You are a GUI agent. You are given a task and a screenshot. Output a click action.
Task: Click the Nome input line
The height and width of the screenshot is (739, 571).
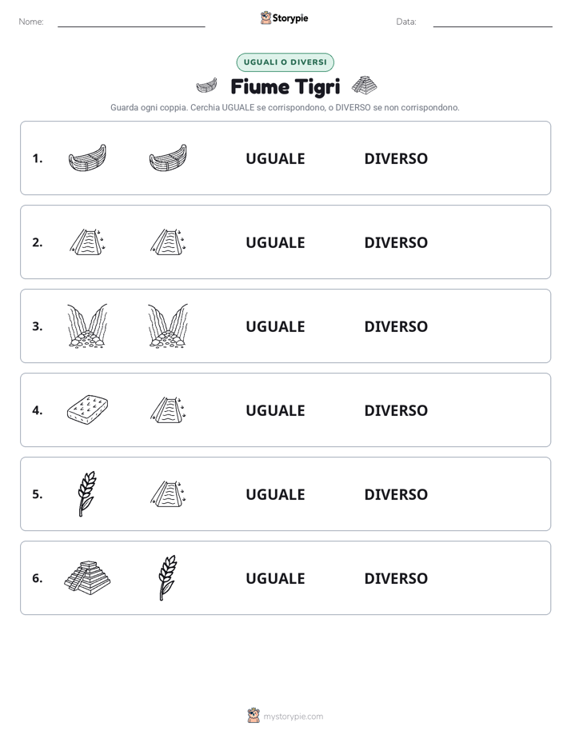(131, 22)
